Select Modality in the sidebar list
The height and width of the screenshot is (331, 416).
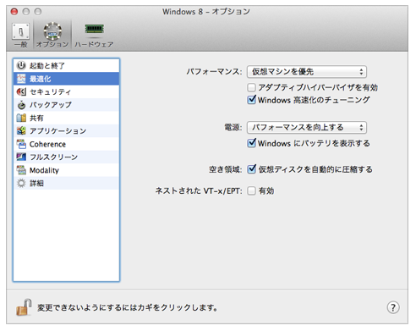[66, 170]
